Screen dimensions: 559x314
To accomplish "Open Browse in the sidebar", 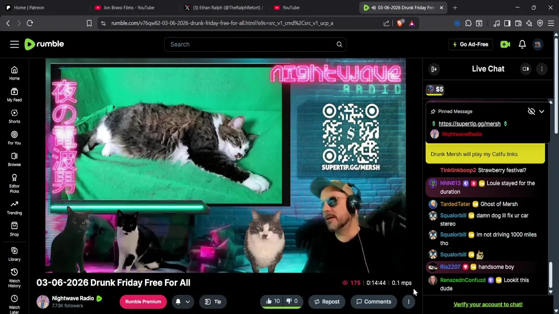I will point(14,160).
